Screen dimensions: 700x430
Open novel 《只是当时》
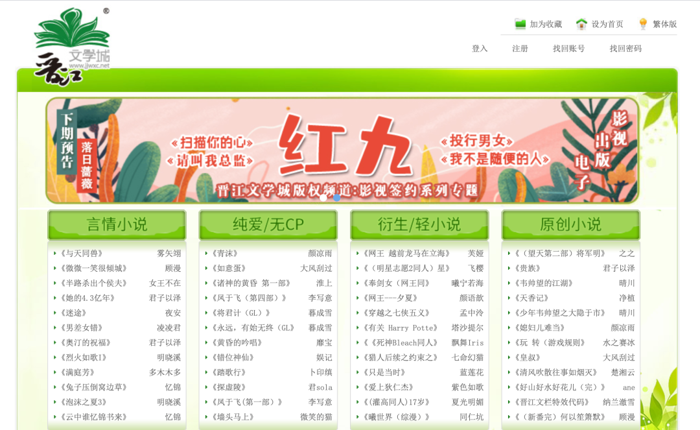coord(384,372)
